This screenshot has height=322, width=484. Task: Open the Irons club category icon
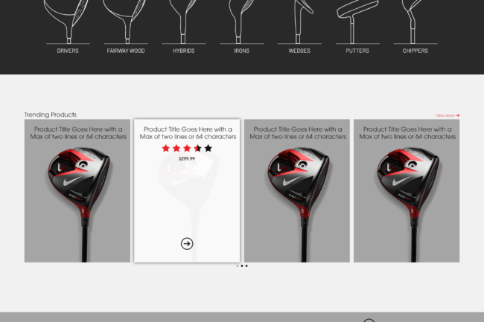coord(241,22)
